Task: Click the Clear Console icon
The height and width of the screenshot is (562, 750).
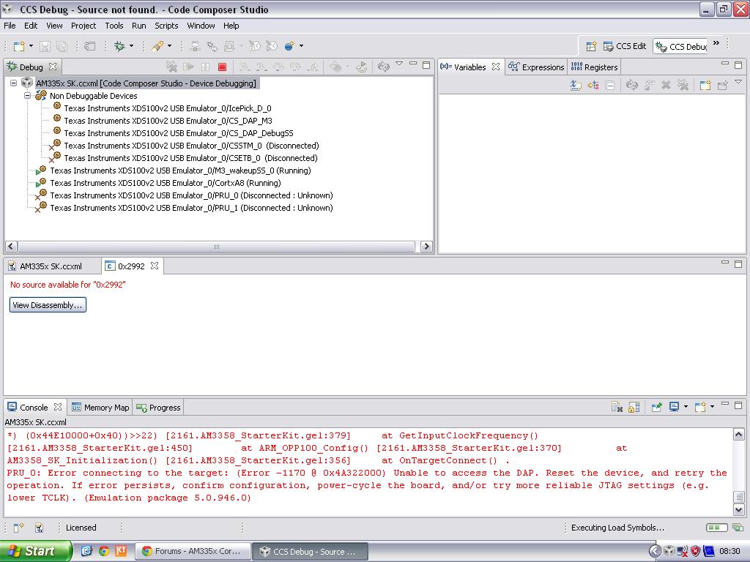Action: 617,407
